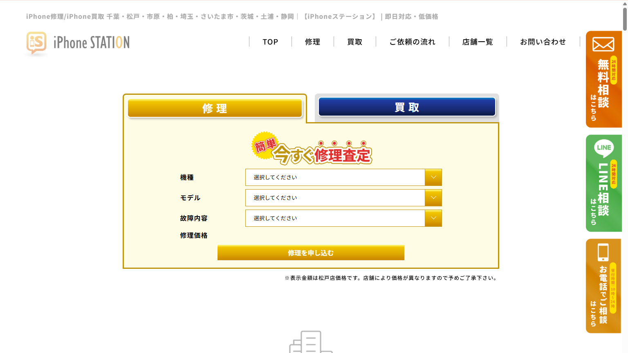Open 買取 in the top navigation menu
628x353 pixels.
pyautogui.click(x=354, y=42)
